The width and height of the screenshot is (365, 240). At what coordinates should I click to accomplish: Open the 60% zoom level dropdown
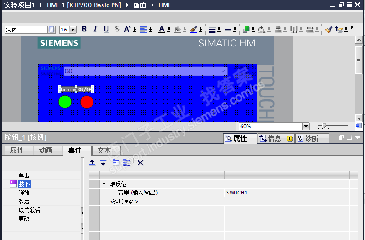(306, 126)
